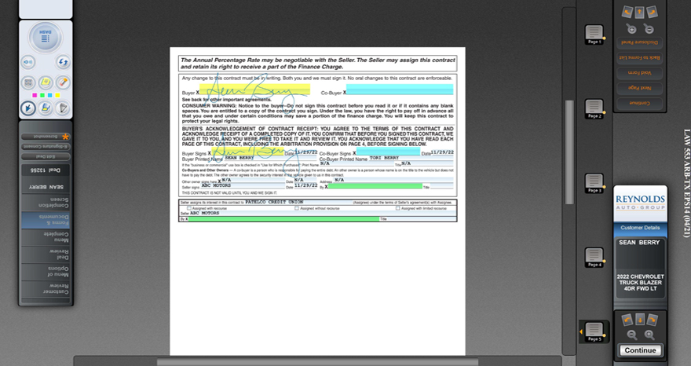
Task: Open Menu of Options item
Action: click(46, 272)
